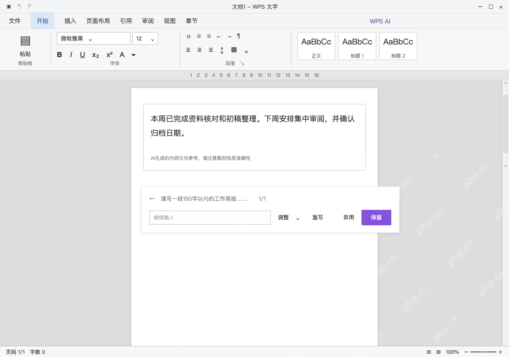Apply superscript formatting
The width and height of the screenshot is (509, 357).
click(109, 55)
